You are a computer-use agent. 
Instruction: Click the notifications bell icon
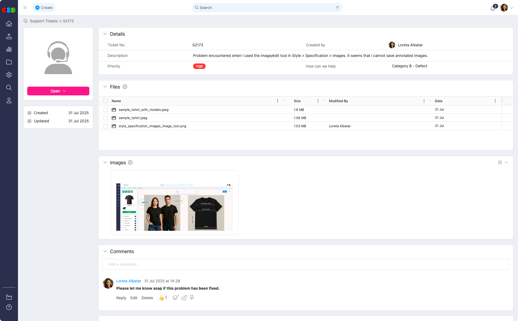pos(492,8)
